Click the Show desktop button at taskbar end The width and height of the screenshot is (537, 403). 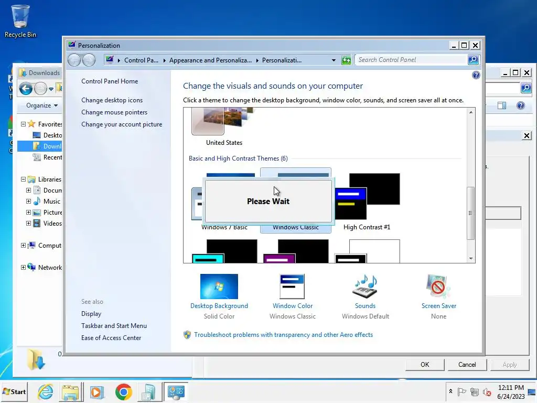tap(532, 391)
